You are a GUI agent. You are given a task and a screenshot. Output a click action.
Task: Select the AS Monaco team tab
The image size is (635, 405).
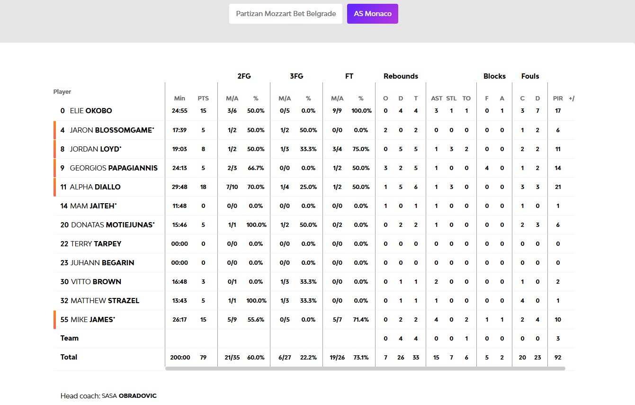pyautogui.click(x=372, y=14)
